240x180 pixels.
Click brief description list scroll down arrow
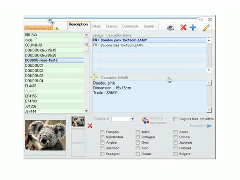[x=209, y=70]
